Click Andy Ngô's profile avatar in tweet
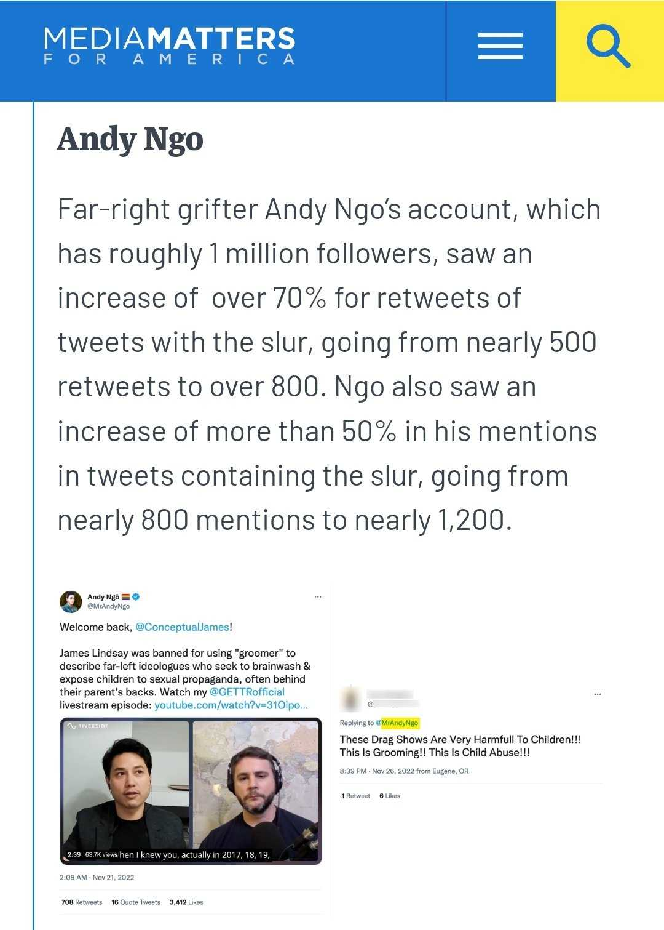 (x=71, y=601)
